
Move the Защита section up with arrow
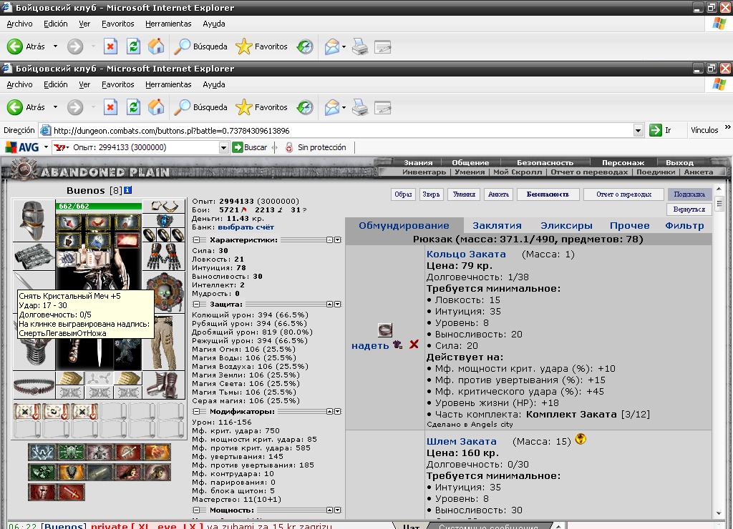329,305
